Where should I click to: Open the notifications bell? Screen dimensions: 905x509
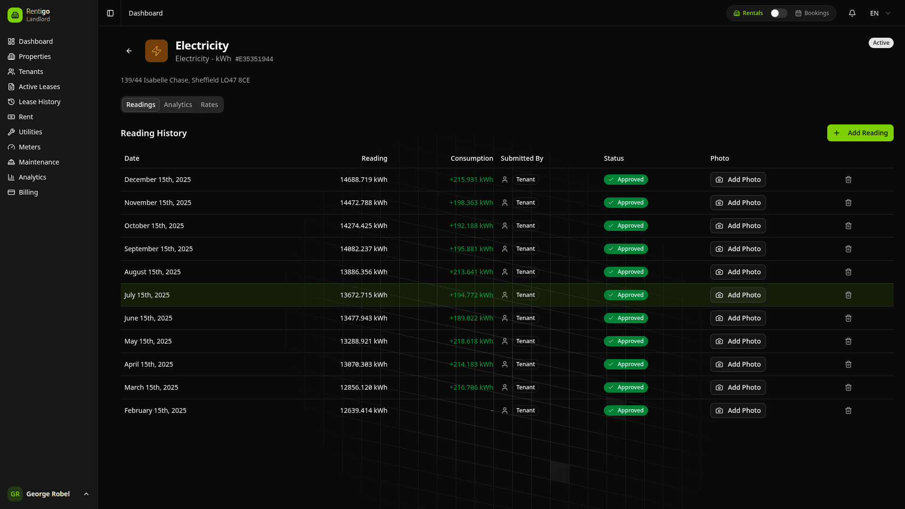point(852,13)
